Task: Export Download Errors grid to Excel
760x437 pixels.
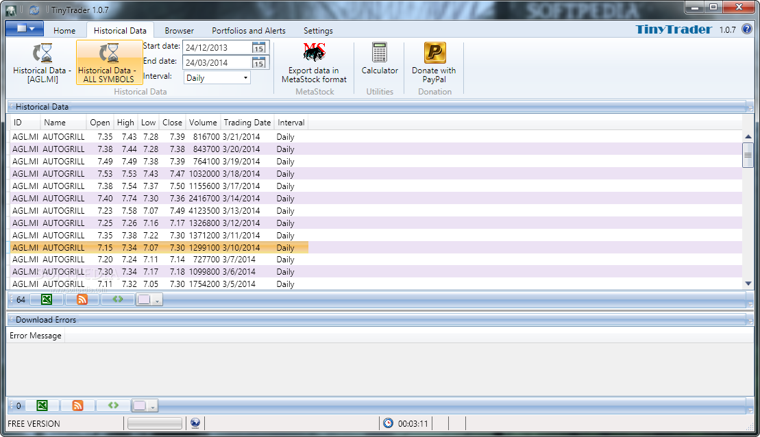Action: [42, 405]
